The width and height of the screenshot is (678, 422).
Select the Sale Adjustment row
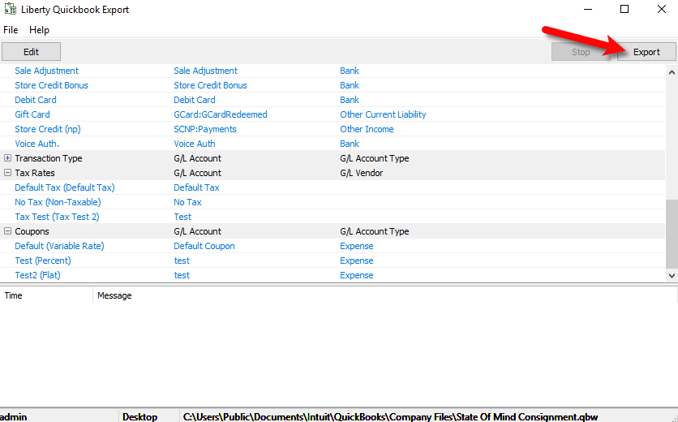46,71
